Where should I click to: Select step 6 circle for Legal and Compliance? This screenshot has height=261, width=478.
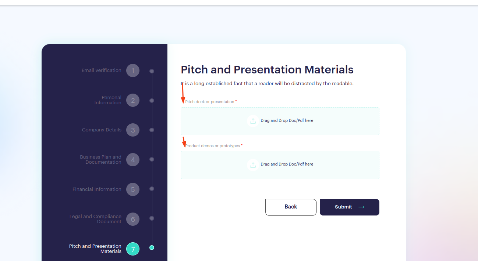pos(133,219)
